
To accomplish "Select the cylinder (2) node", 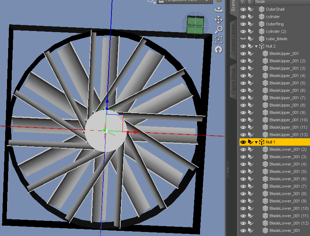I will tap(276, 31).
